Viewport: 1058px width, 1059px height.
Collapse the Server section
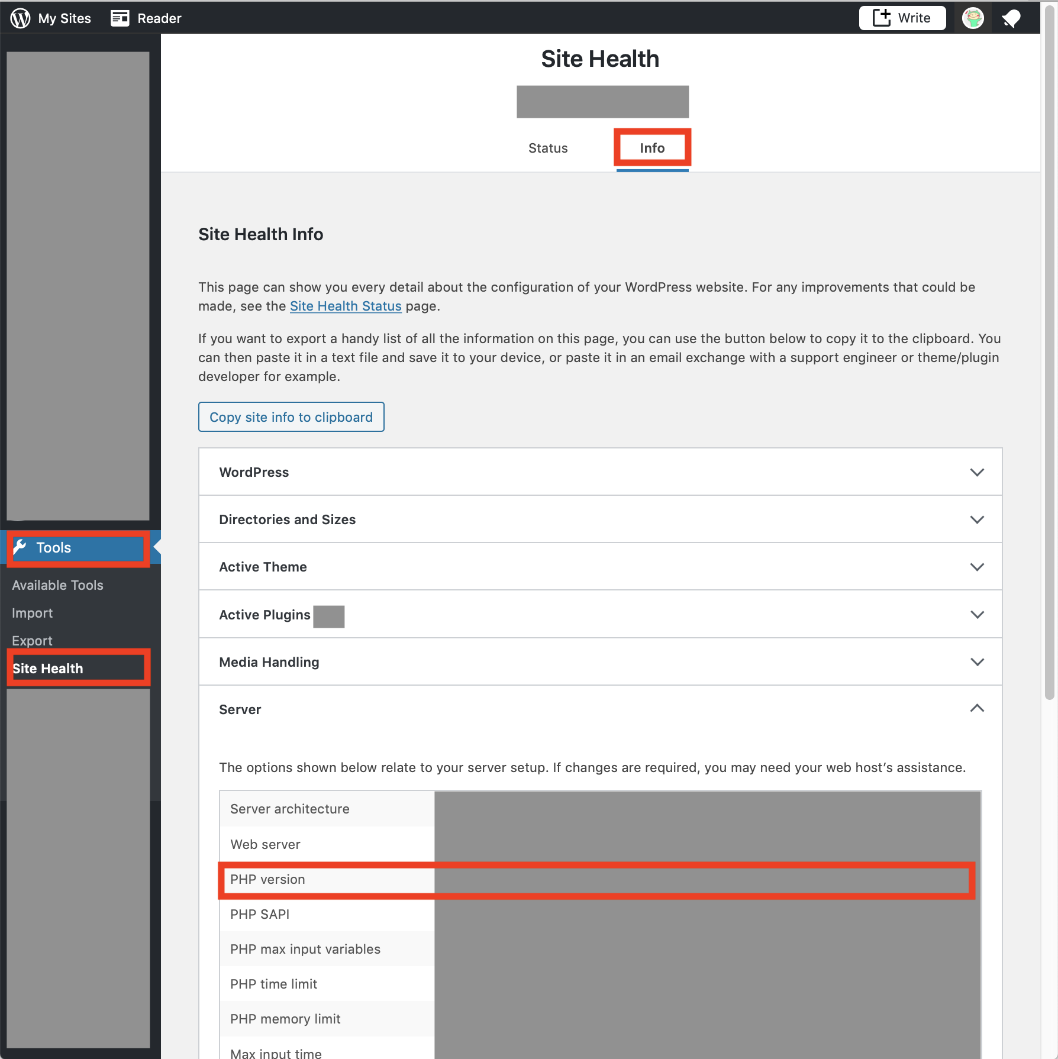[x=601, y=709]
